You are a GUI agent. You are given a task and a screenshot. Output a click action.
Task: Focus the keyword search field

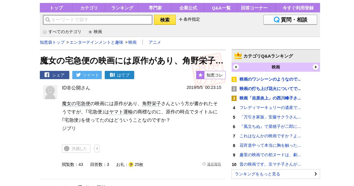point(98,20)
